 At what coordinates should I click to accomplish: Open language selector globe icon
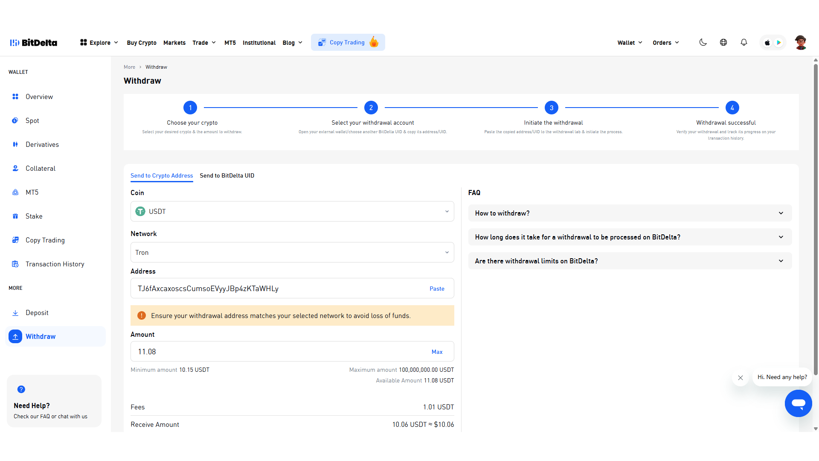[x=723, y=42]
